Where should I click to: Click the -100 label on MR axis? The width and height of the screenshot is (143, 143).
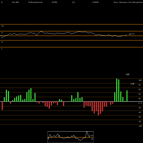click(x=140, y=126)
